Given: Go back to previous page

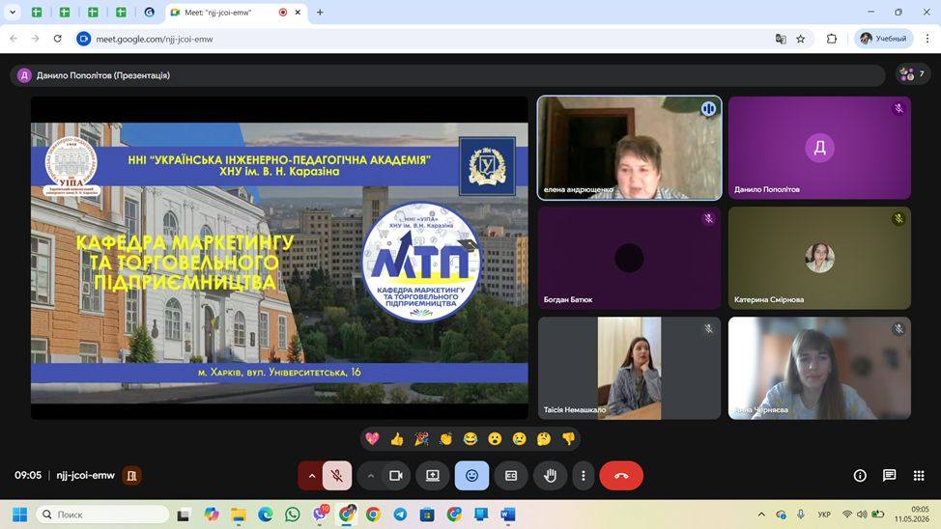Looking at the screenshot, I should pyautogui.click(x=14, y=39).
